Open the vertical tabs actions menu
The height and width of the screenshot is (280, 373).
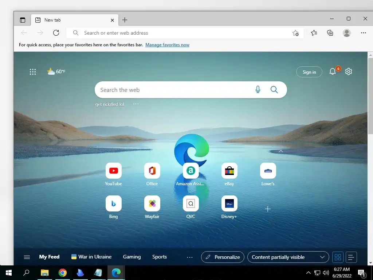pyautogui.click(x=22, y=20)
